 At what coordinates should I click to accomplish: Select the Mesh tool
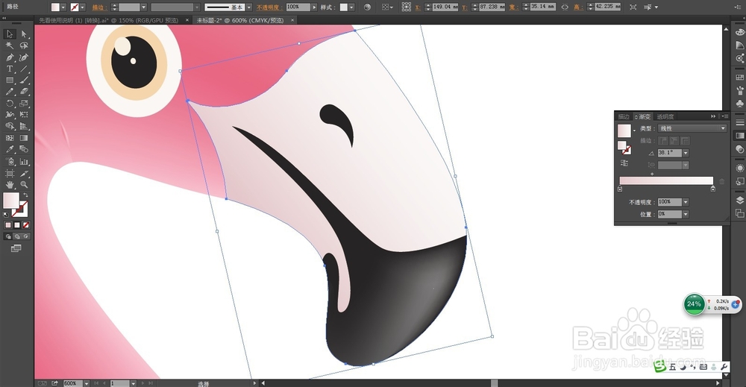(x=10, y=138)
